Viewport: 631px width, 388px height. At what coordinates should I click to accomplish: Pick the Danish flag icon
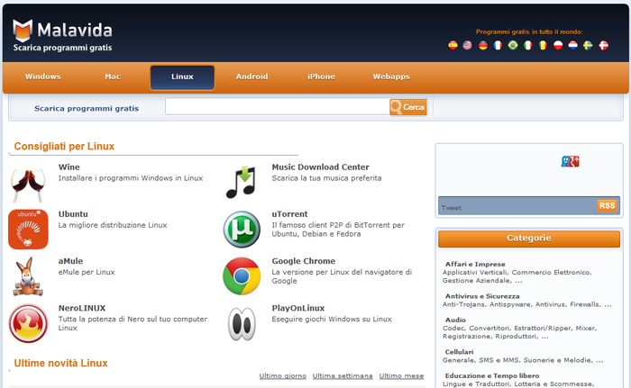[603, 45]
